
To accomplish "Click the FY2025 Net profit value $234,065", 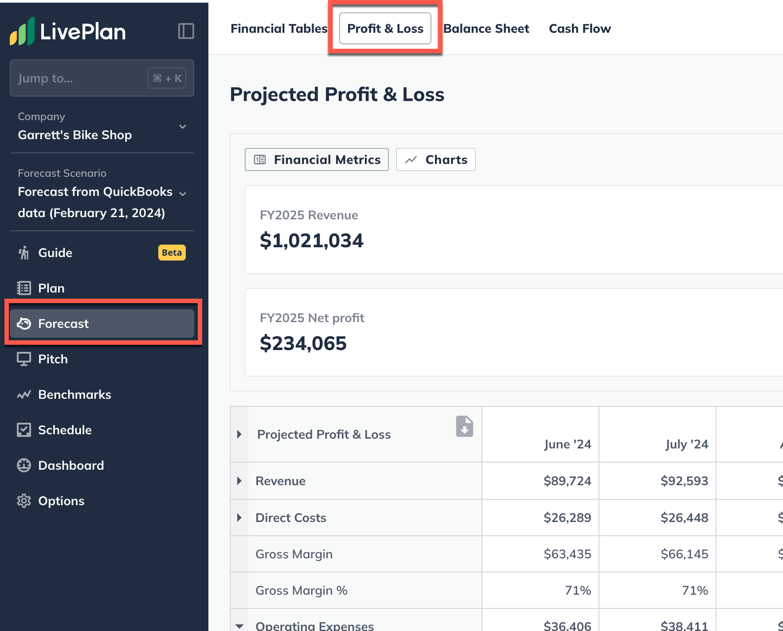I will (x=303, y=343).
